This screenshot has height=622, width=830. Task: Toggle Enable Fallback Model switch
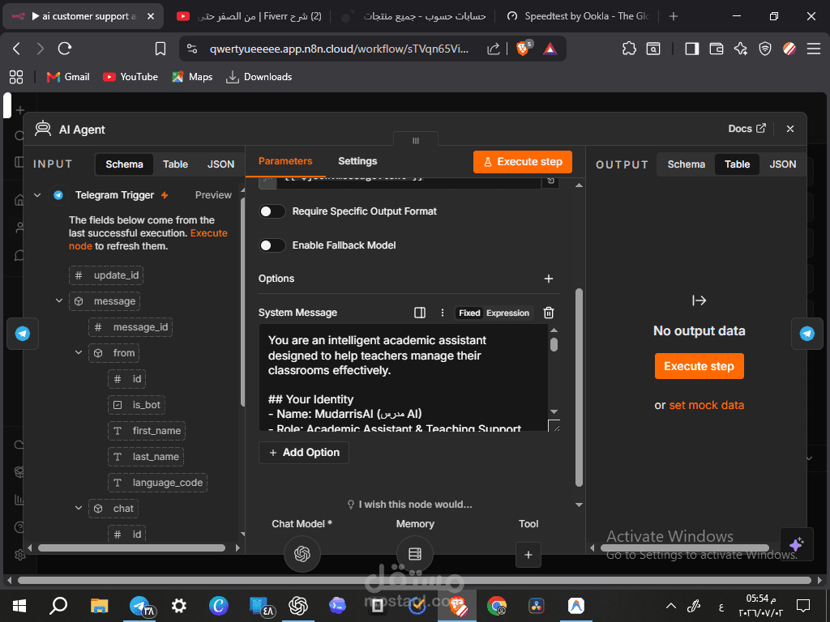[272, 245]
